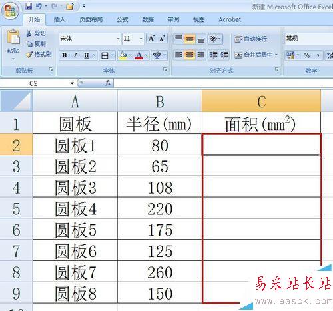Decrease font size with smaller A

point(162,39)
